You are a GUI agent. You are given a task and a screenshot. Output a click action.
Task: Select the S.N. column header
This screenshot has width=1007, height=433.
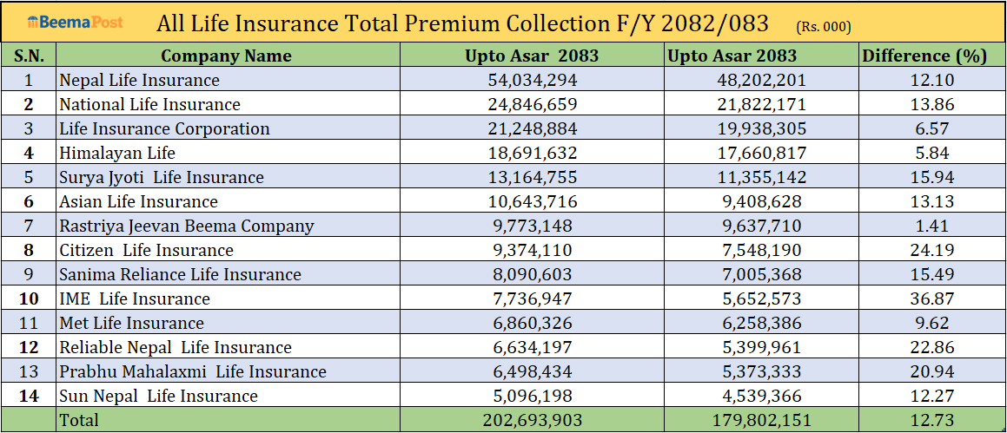pos(29,56)
